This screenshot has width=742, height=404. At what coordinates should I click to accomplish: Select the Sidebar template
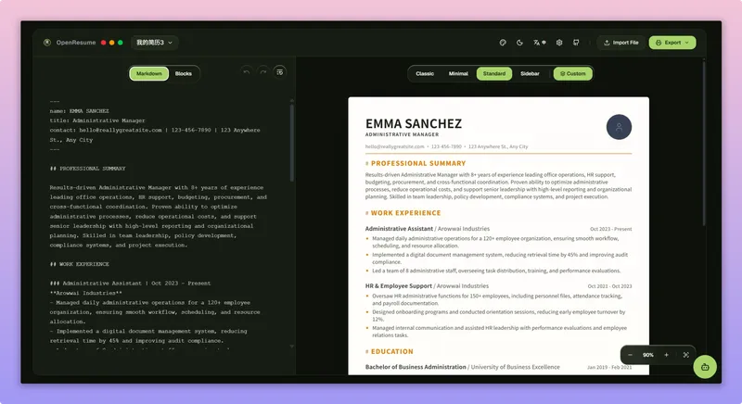[530, 74]
